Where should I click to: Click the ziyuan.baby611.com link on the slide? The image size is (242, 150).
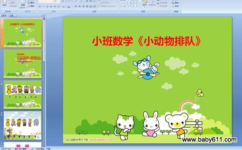(x=101, y=140)
